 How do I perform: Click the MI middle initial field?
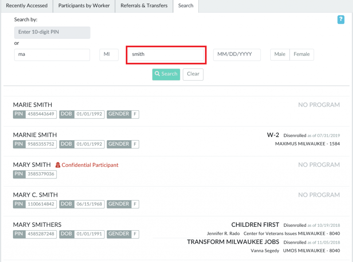(109, 55)
